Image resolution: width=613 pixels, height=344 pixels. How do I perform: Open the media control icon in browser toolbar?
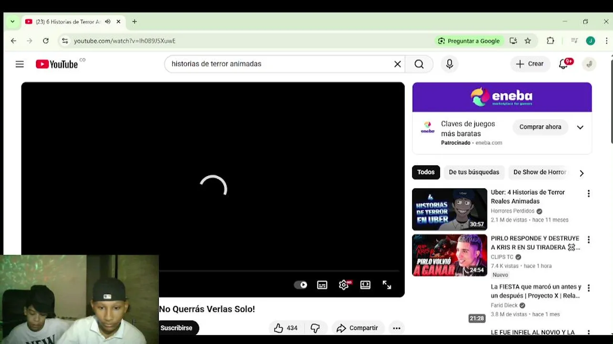pos(574,41)
